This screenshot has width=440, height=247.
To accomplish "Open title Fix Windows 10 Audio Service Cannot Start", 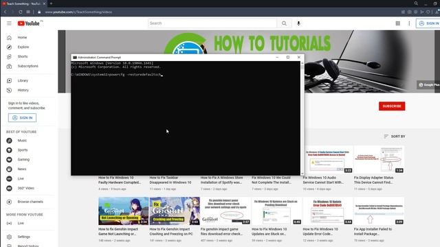I will 323,180.
